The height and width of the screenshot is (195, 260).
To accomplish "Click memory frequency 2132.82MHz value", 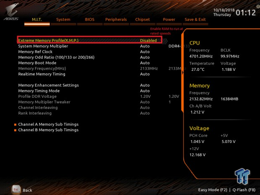I will pos(201,99).
